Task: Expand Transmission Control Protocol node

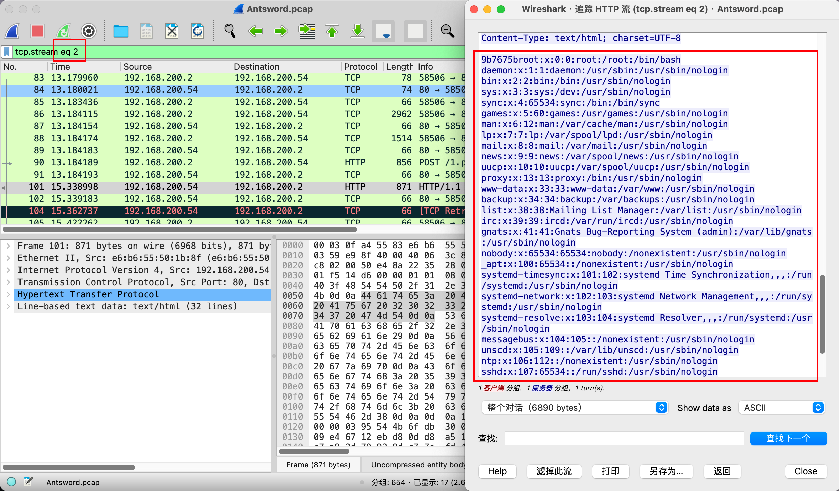Action: (x=8, y=282)
